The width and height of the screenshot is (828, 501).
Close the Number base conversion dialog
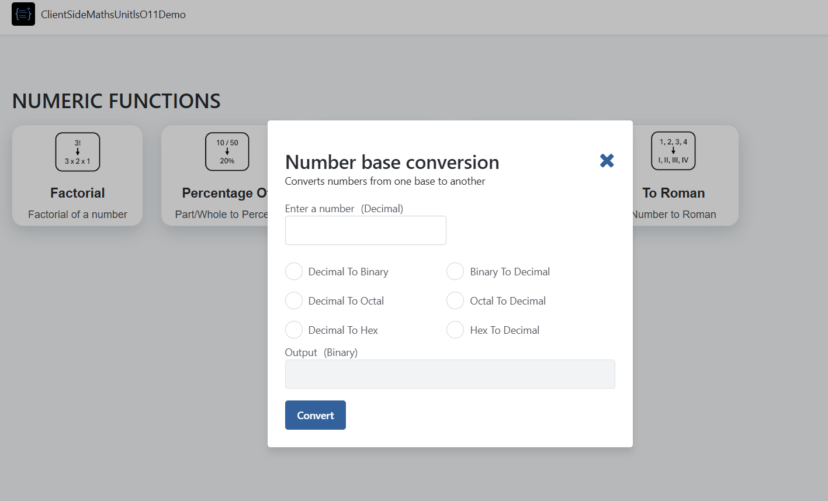point(607,160)
